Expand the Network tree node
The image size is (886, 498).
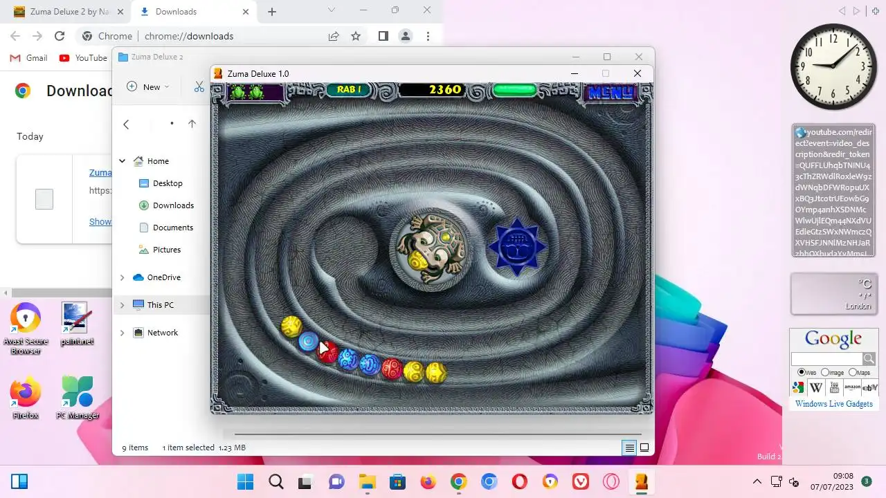click(123, 333)
